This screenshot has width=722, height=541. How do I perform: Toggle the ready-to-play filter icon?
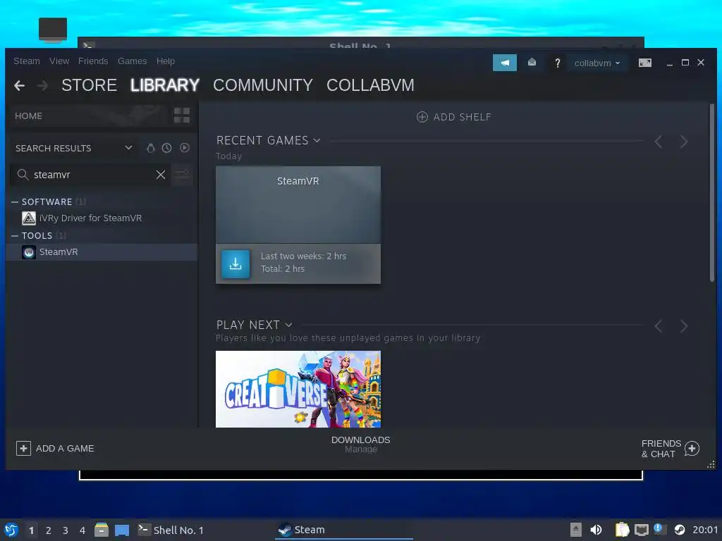pos(185,148)
